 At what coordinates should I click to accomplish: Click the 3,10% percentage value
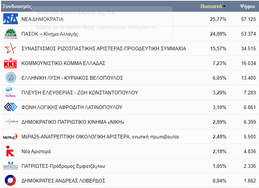click(219, 108)
